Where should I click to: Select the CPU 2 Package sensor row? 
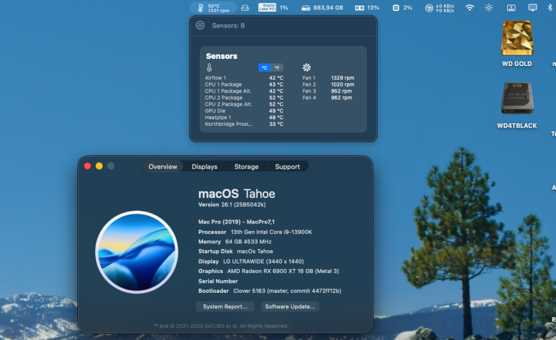tap(244, 98)
